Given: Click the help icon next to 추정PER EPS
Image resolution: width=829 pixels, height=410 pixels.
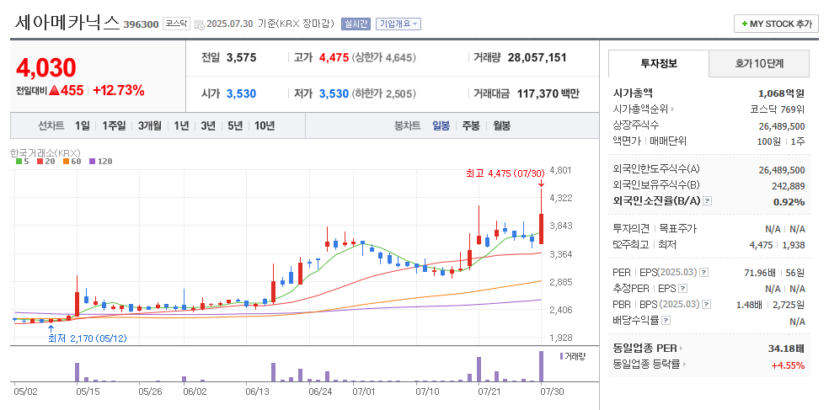Looking at the screenshot, I should [x=683, y=289].
